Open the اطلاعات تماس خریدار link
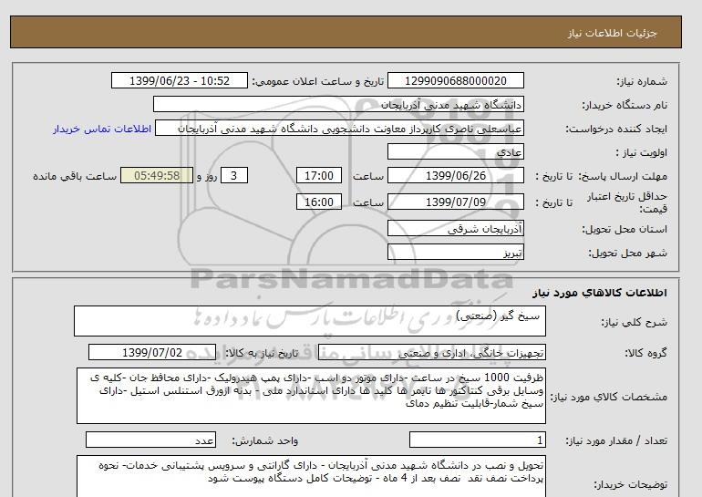The height and width of the screenshot is (497, 702). (x=102, y=129)
